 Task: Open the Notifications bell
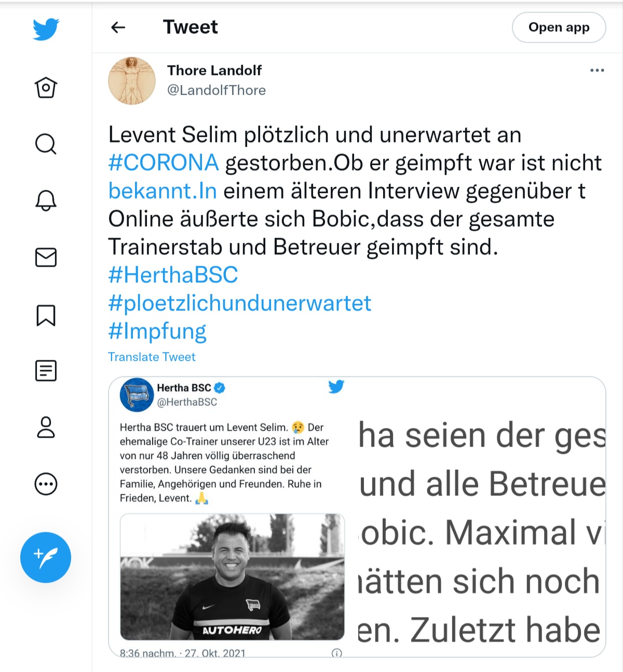click(46, 200)
